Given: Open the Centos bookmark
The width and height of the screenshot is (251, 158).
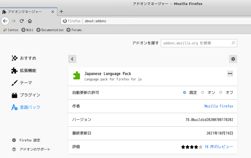Looking at the screenshot, I should [x=11, y=30].
